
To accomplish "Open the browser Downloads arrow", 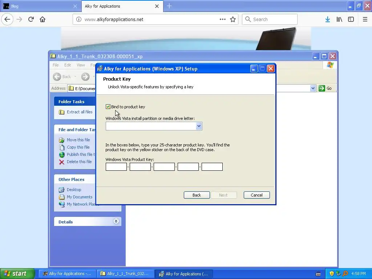I will (328, 20).
